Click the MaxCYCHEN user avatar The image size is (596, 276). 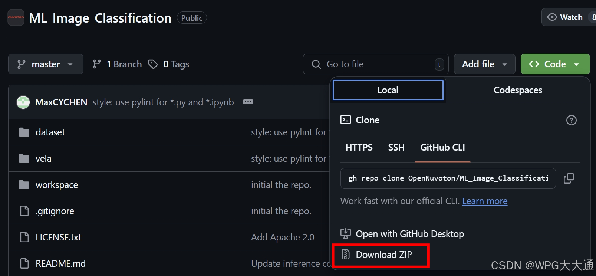23,102
